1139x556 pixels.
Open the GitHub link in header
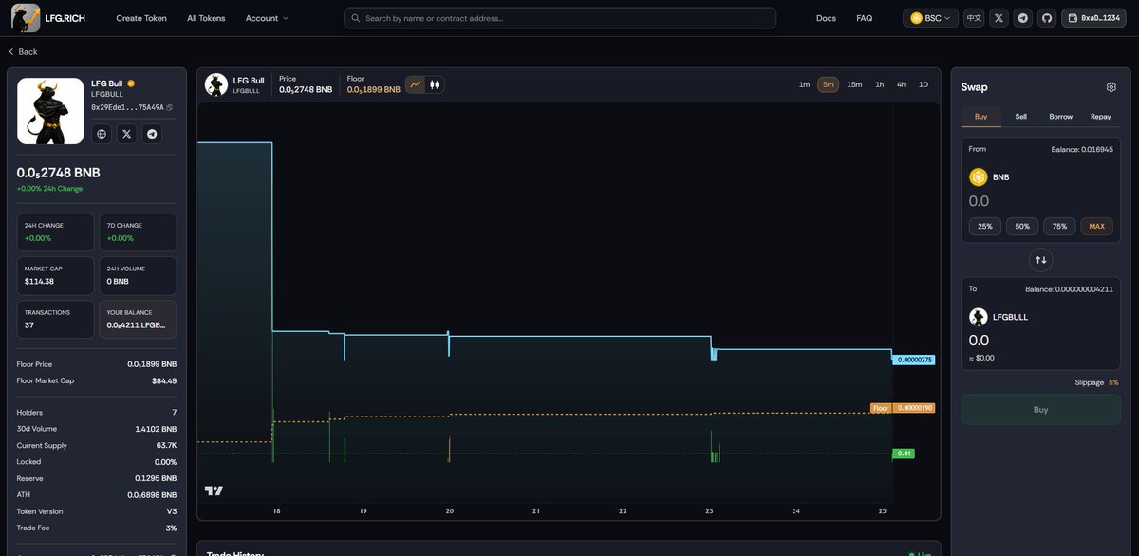(1047, 18)
